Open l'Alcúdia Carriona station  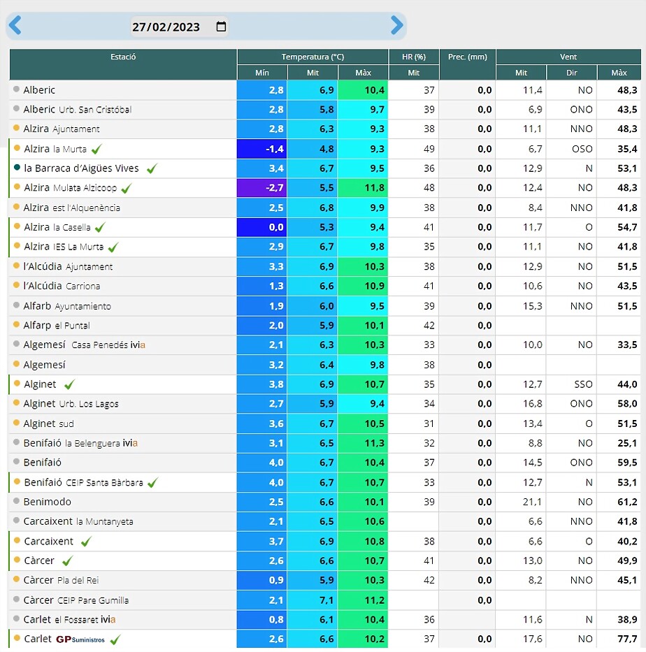[62, 286]
